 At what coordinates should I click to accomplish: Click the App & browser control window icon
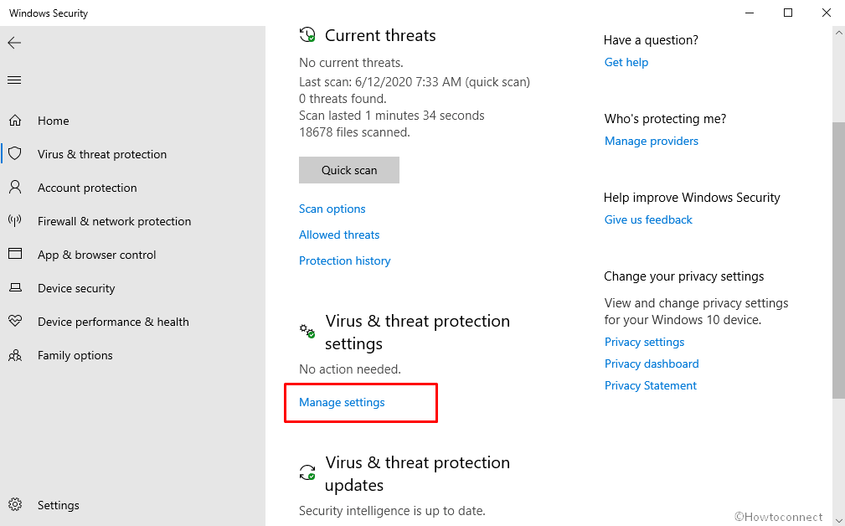point(15,254)
